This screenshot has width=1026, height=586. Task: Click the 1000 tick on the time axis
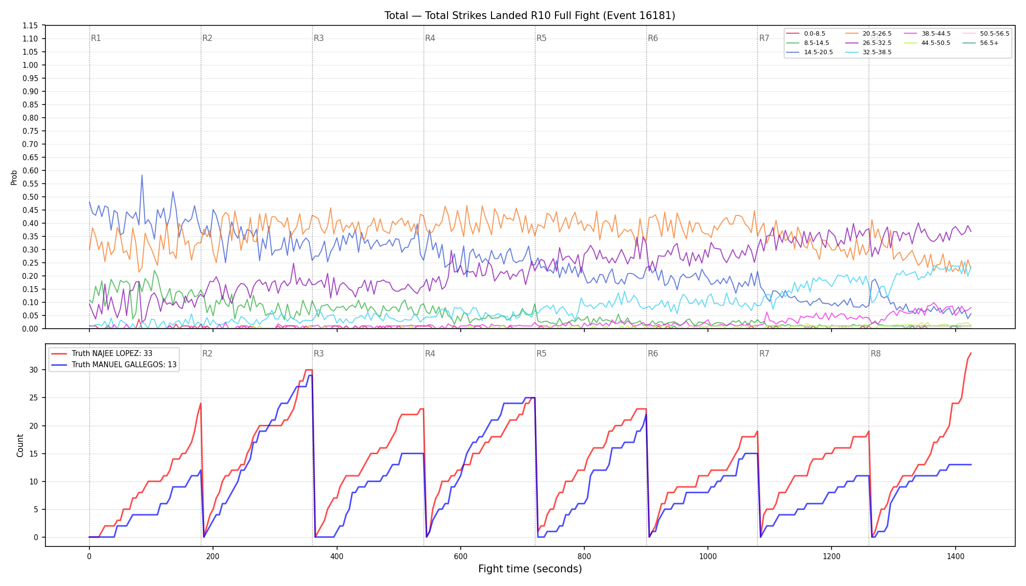(x=708, y=556)
